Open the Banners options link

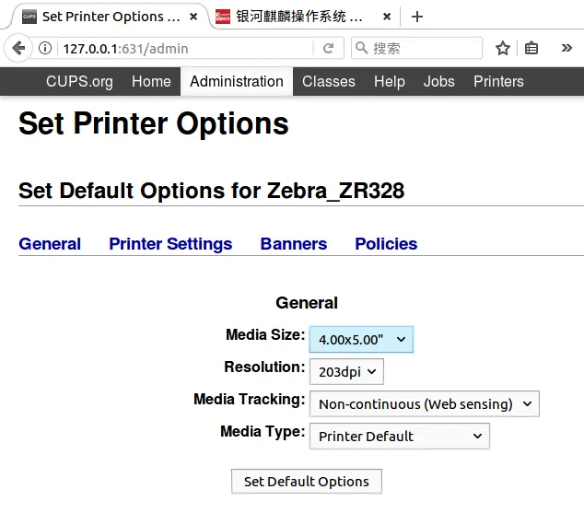point(294,244)
